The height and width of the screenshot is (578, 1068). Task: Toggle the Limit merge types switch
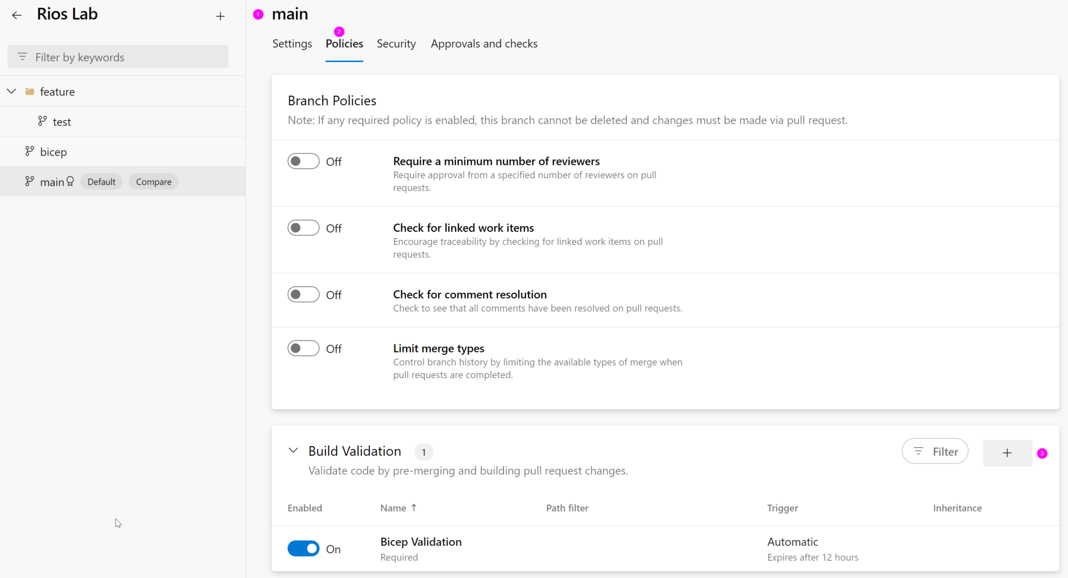tap(303, 348)
